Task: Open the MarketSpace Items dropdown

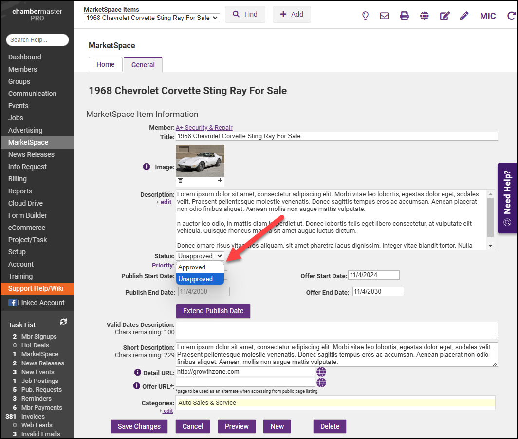Action: 152,18
